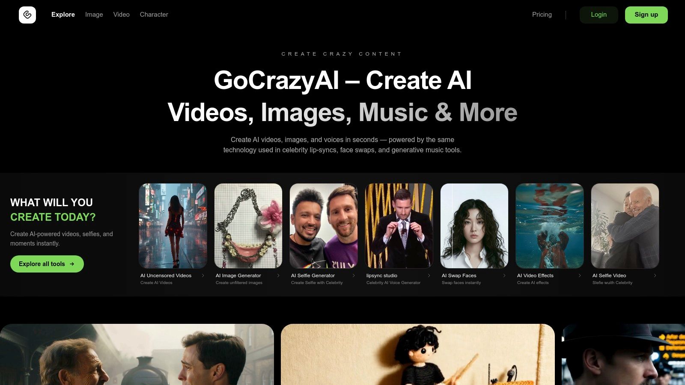This screenshot has height=385, width=685.
Task: Click the GoCrazyAI logo icon
Action: tap(27, 15)
